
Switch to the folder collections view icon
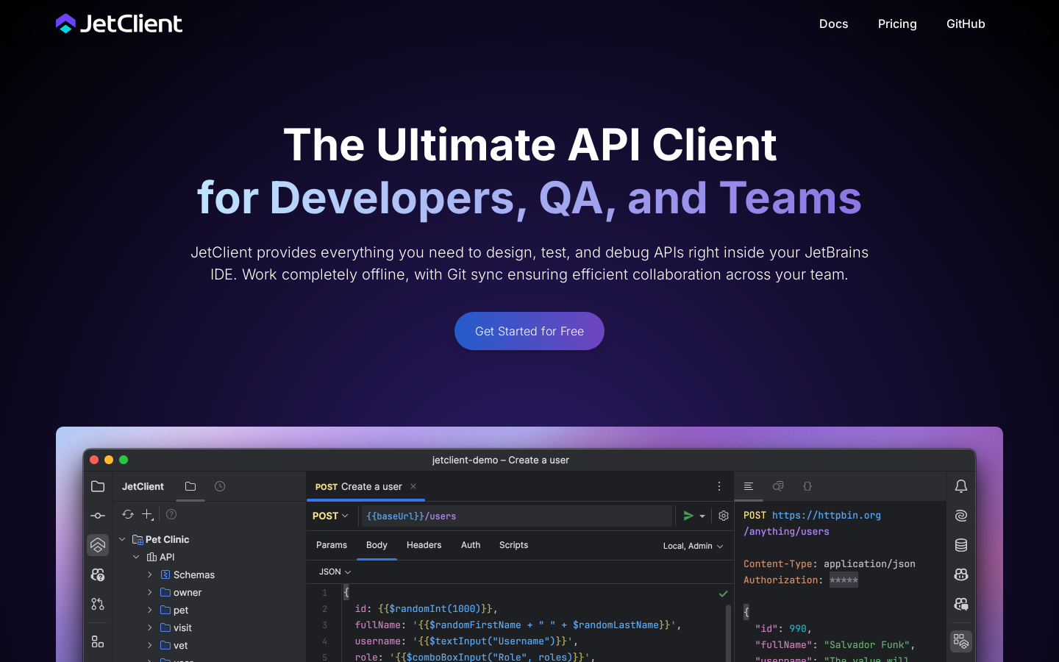pyautogui.click(x=190, y=486)
